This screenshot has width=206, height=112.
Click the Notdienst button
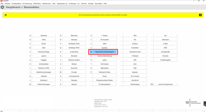point(44,80)
